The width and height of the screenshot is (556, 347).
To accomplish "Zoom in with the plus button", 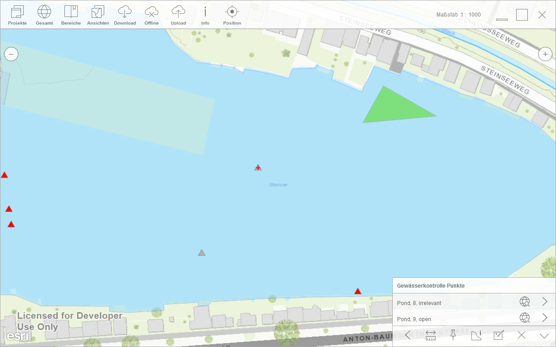I will [545, 54].
